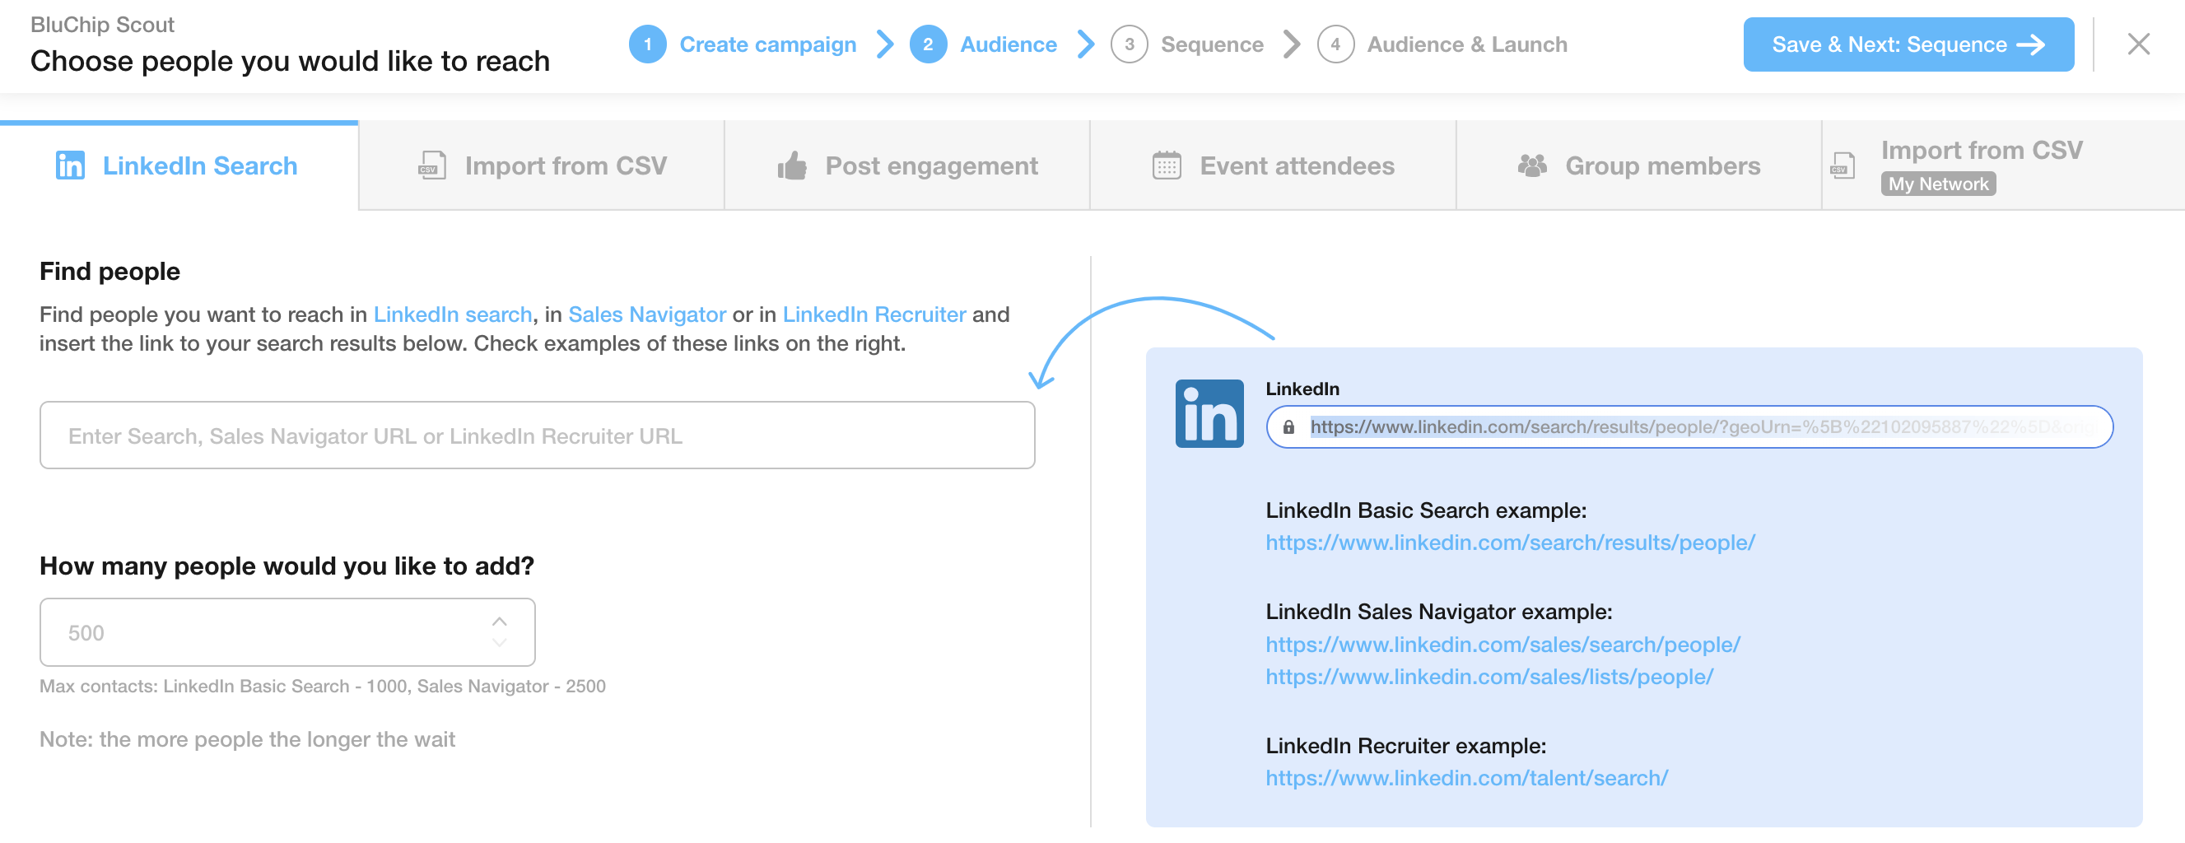Image resolution: width=2185 pixels, height=843 pixels.
Task: Click the example LinkedIn URL bar
Action: coord(1689,427)
